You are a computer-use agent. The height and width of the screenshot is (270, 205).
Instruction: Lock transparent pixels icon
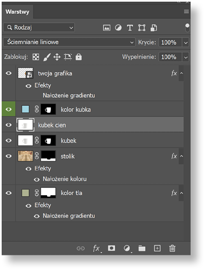click(x=36, y=57)
